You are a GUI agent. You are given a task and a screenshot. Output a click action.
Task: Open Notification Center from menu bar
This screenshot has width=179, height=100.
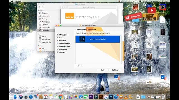coord(166,1)
